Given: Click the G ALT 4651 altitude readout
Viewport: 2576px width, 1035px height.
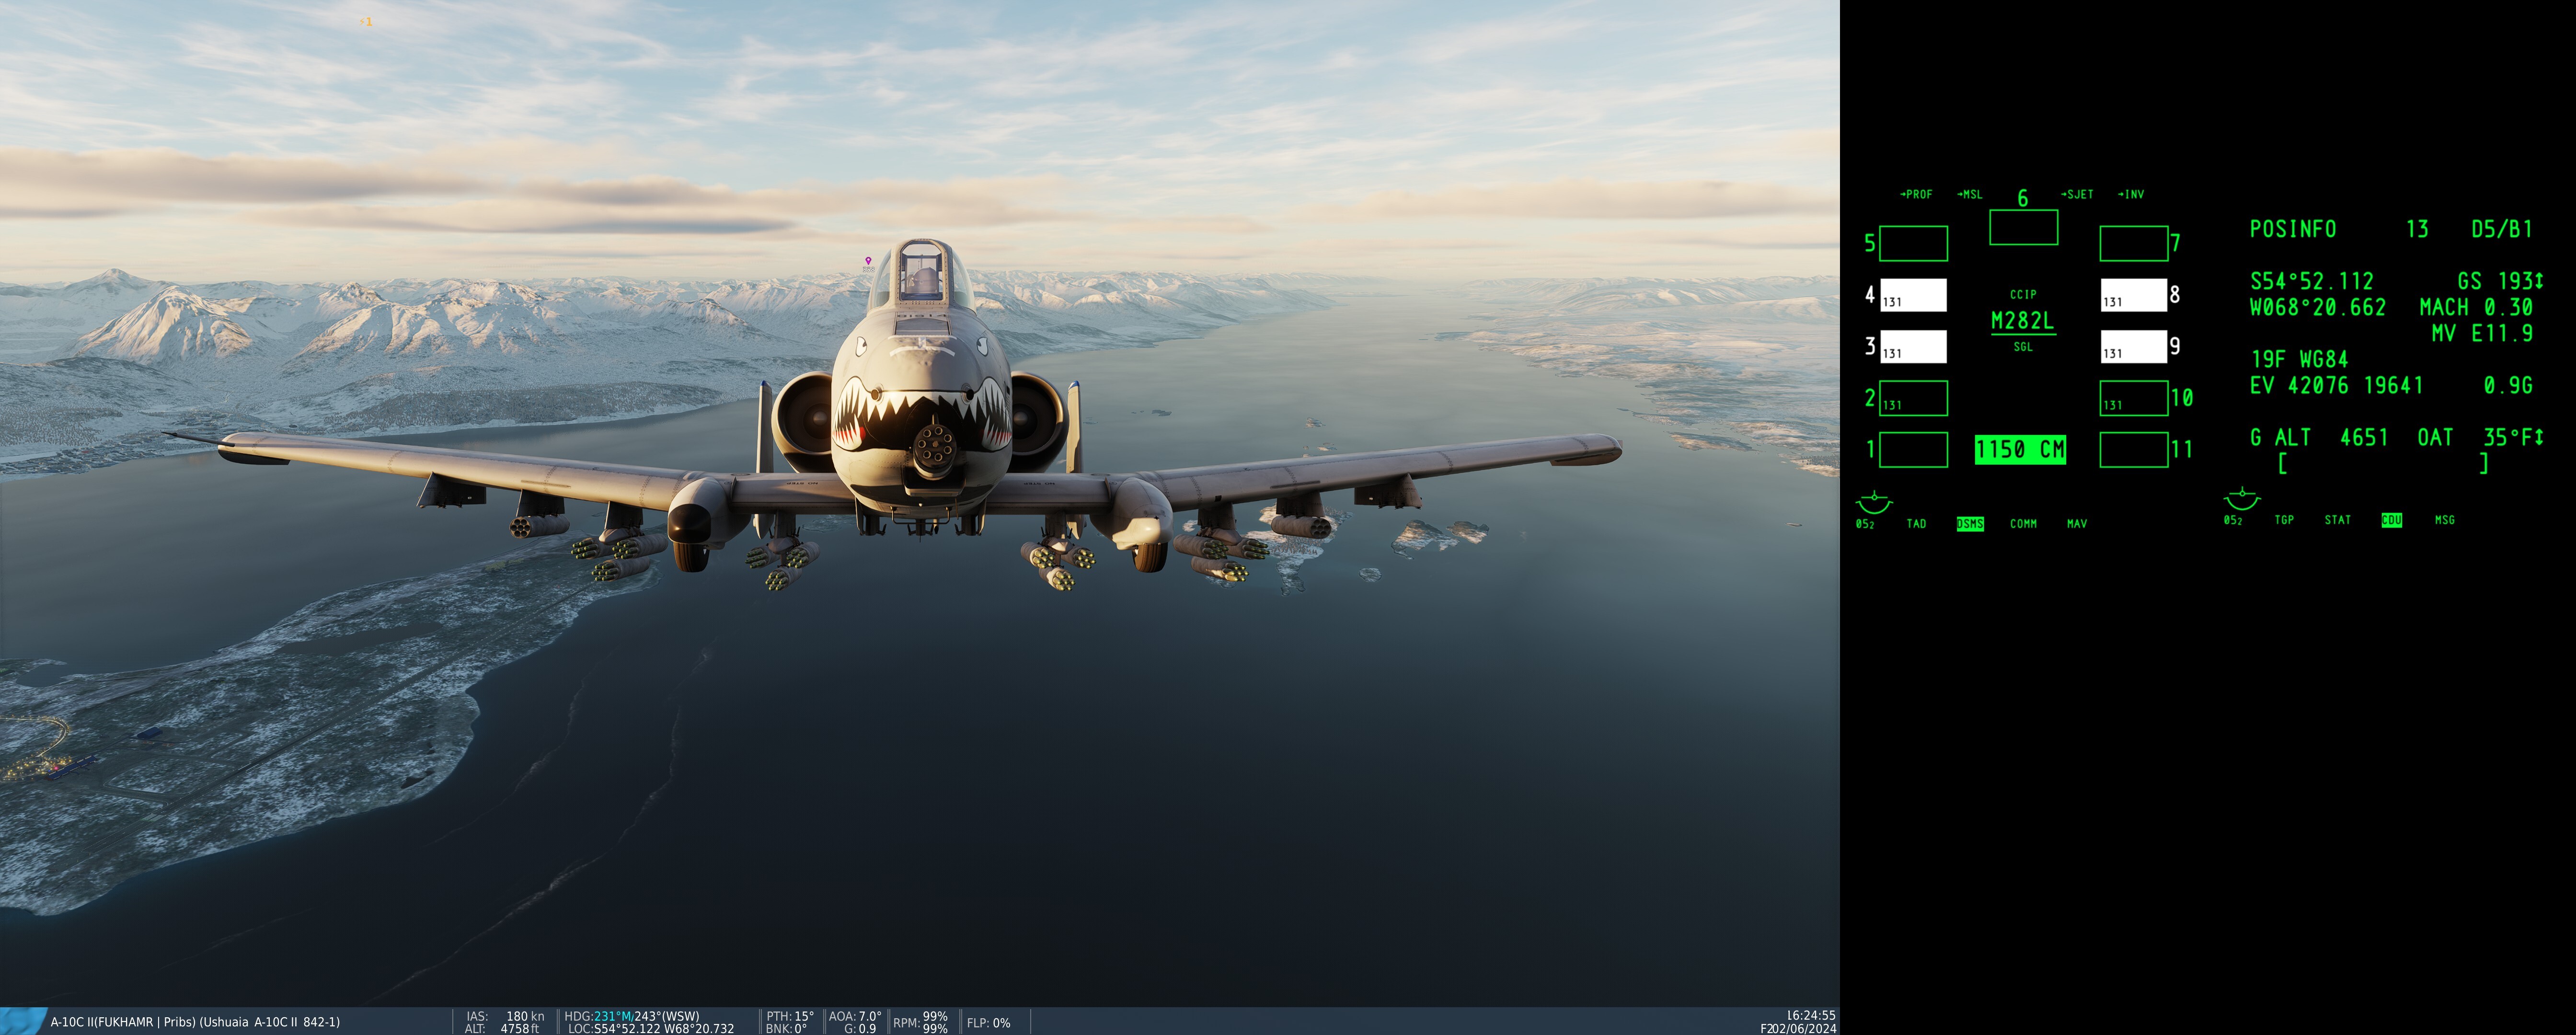Looking at the screenshot, I should (x=2319, y=437).
